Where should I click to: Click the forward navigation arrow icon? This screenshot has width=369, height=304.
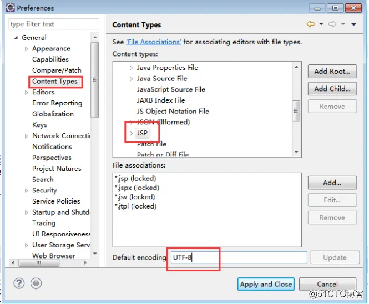click(x=332, y=24)
